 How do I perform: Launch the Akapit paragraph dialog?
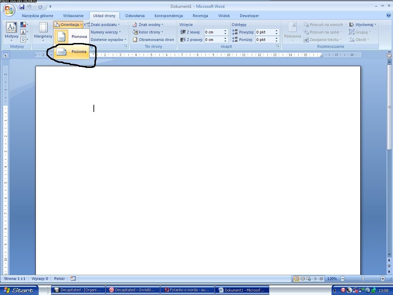coord(278,46)
